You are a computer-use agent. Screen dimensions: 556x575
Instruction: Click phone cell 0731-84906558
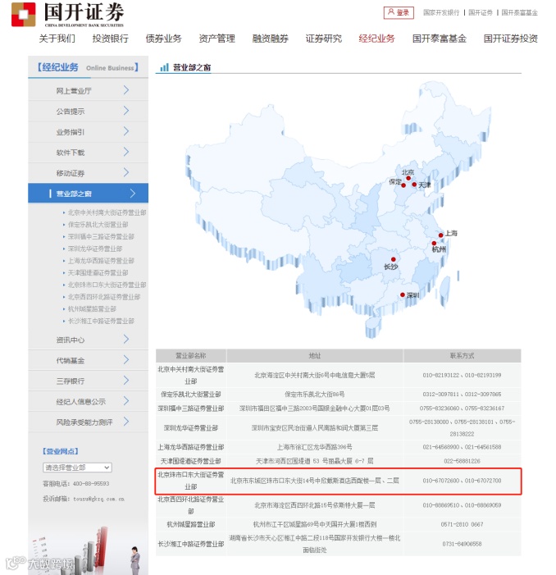[x=462, y=544]
